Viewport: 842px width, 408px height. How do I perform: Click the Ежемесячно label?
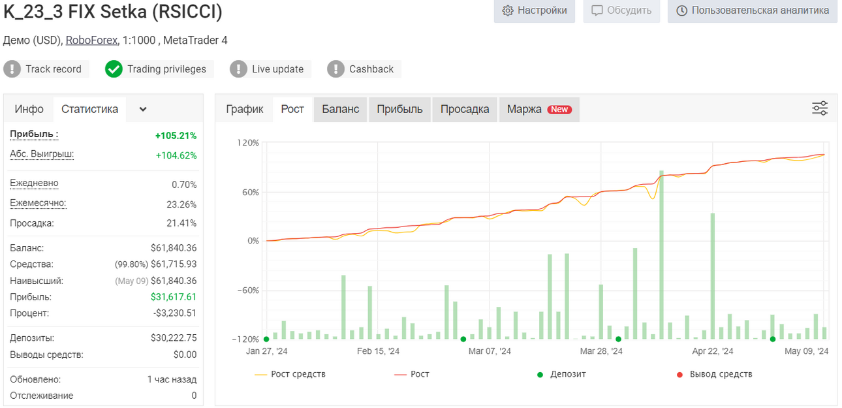click(38, 203)
